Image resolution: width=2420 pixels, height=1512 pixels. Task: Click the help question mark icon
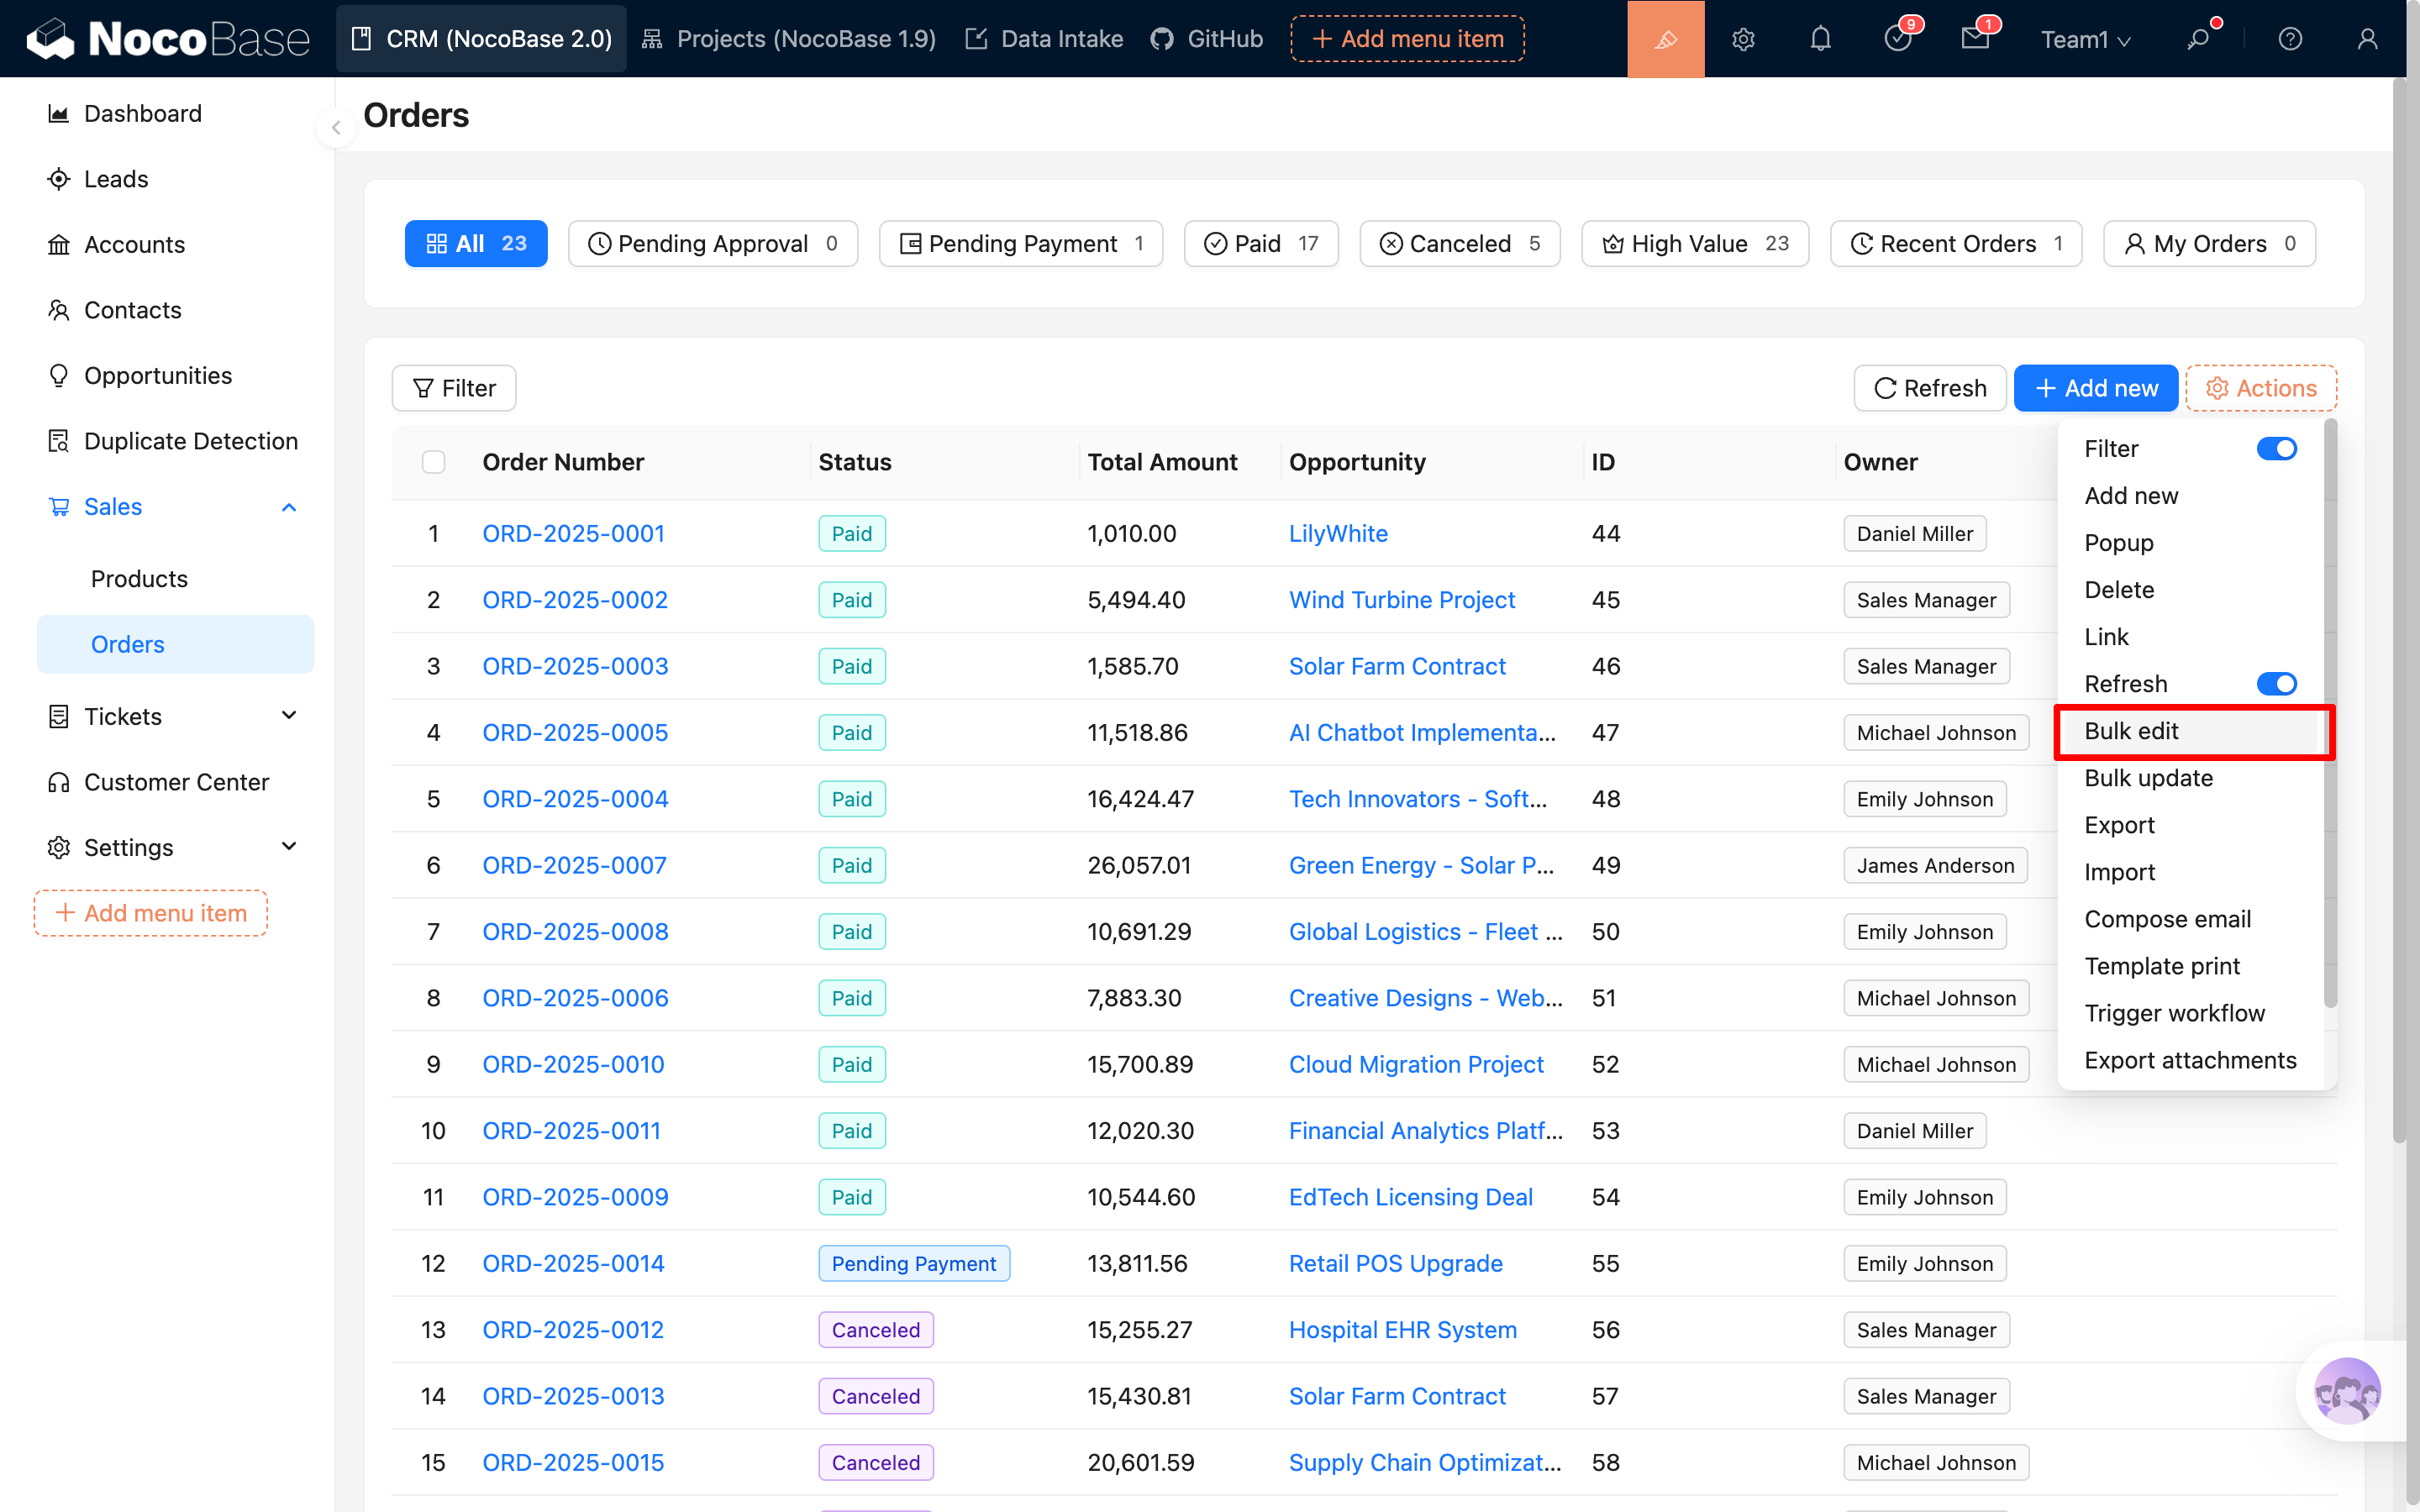pyautogui.click(x=2289, y=39)
